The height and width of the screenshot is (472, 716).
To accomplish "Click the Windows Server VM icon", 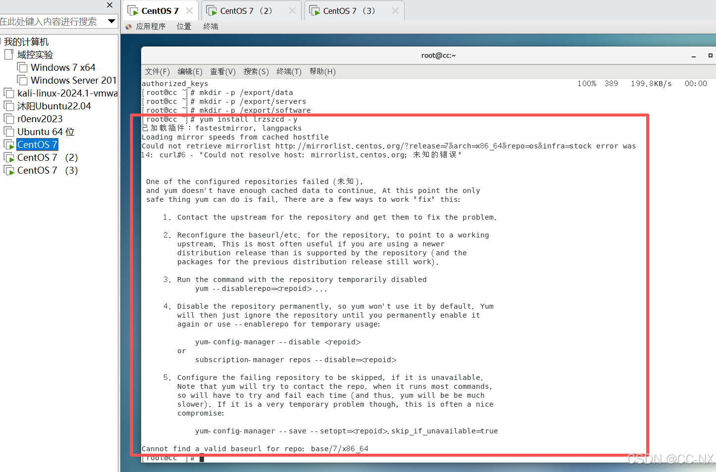I will pyautogui.click(x=22, y=80).
